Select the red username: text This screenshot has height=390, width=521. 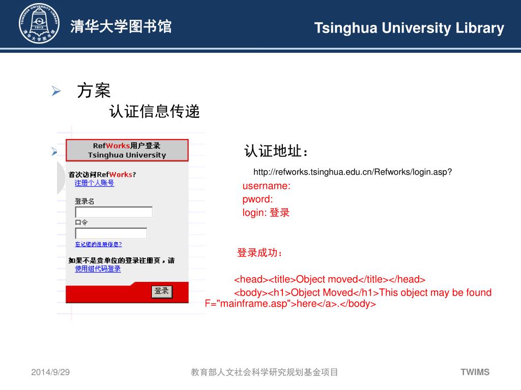pos(267,186)
